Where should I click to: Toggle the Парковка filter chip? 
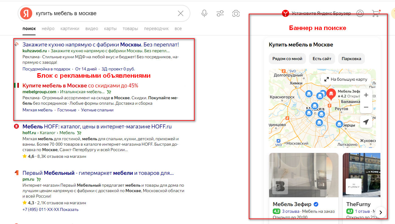(352, 59)
